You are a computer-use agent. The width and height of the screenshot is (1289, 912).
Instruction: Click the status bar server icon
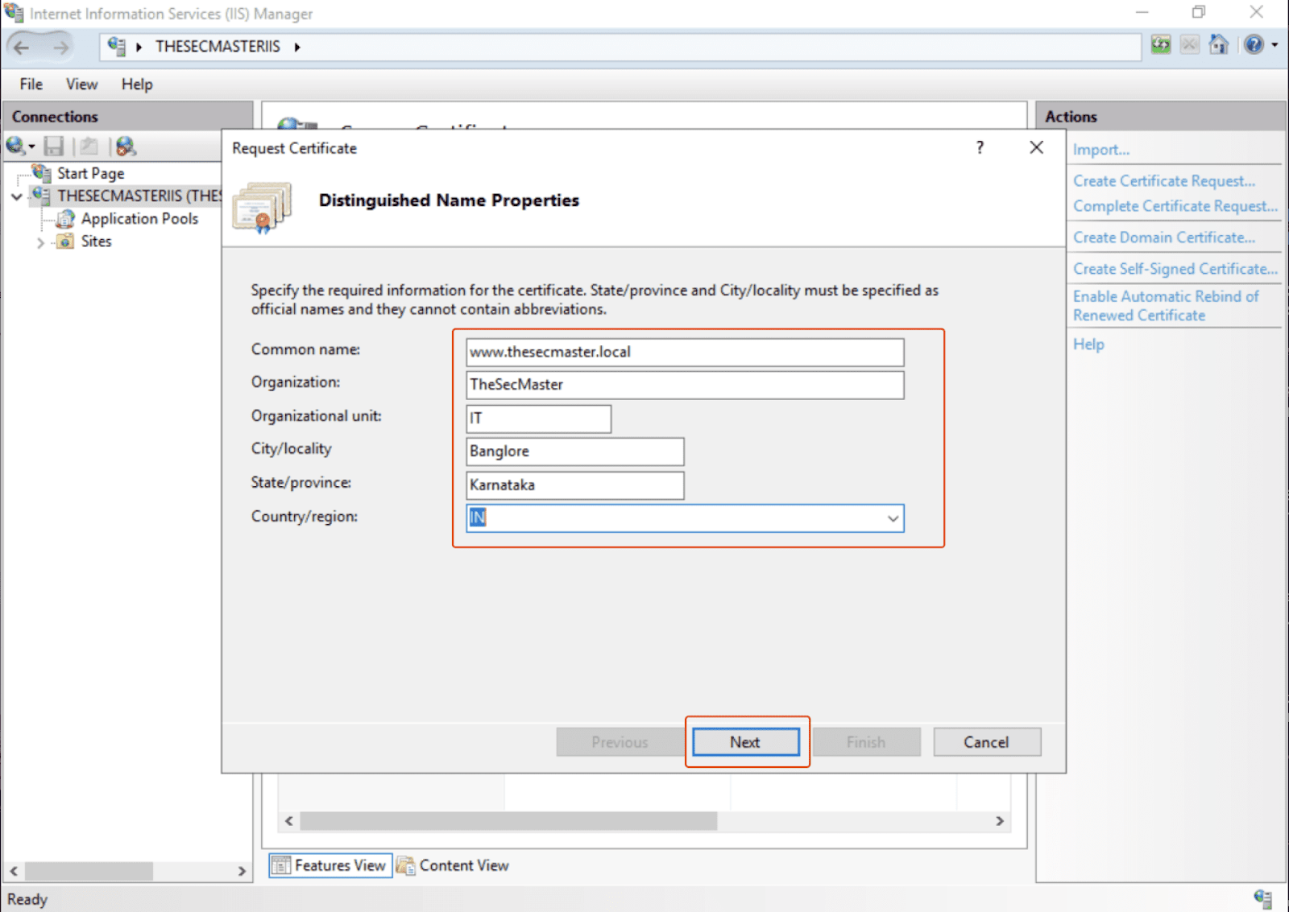click(x=1263, y=898)
